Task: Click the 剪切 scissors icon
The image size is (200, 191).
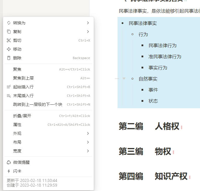Action: (9, 40)
